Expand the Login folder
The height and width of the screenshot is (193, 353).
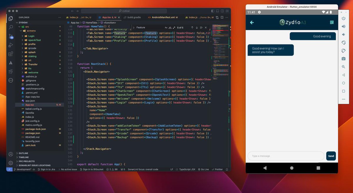[x=23, y=36]
